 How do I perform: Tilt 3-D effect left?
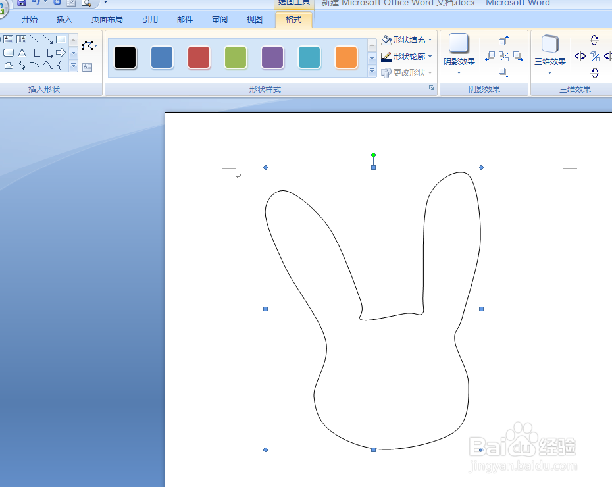[x=580, y=57]
